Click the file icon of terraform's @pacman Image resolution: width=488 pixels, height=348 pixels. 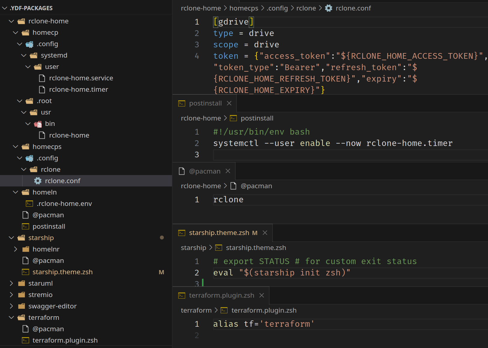pyautogui.click(x=26, y=329)
